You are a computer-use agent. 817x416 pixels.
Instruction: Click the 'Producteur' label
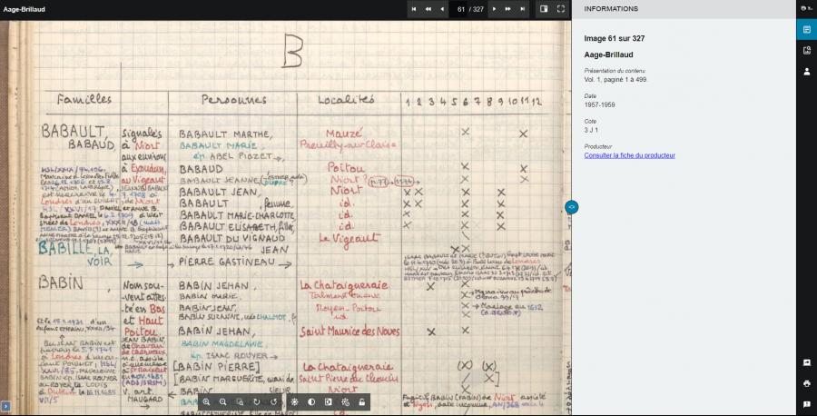pyautogui.click(x=597, y=146)
